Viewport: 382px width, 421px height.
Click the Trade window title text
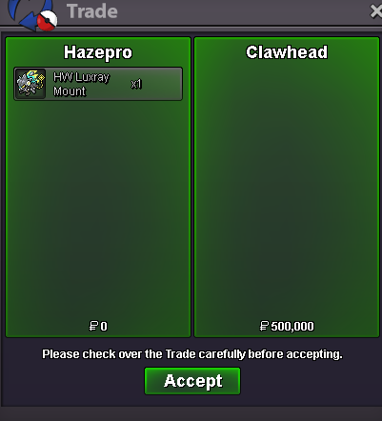pos(92,11)
